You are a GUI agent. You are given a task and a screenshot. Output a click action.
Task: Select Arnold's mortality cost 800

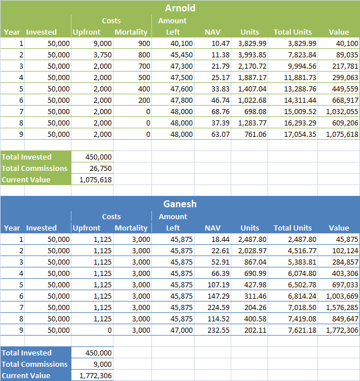click(x=144, y=55)
